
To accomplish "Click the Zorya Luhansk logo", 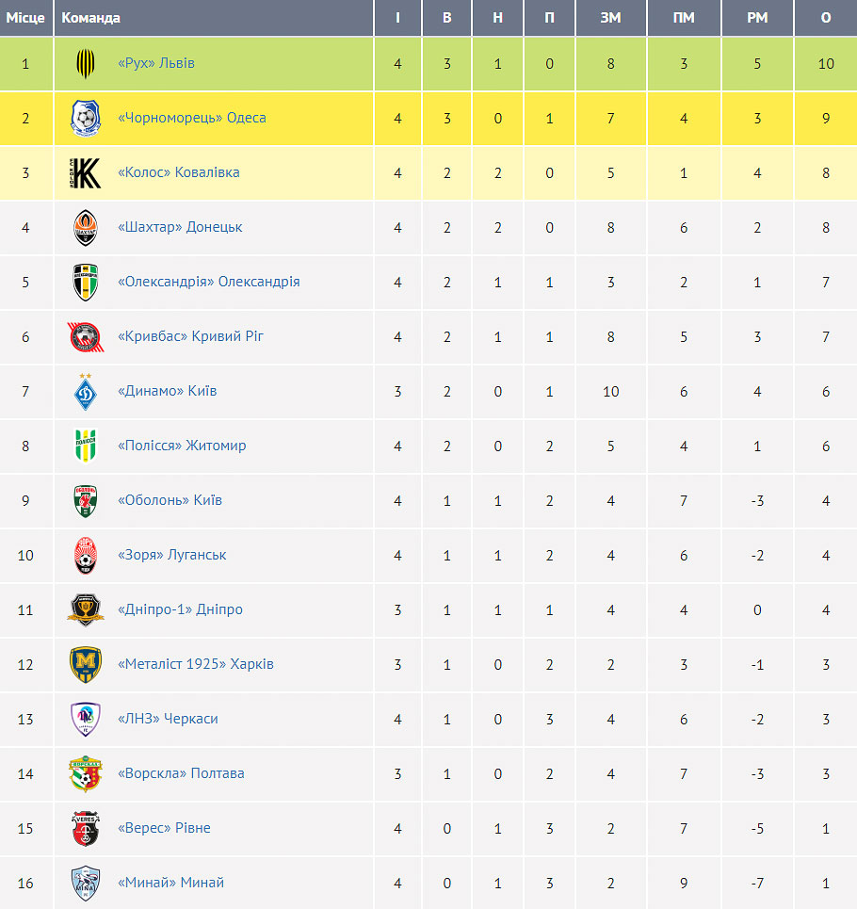I will (86, 556).
